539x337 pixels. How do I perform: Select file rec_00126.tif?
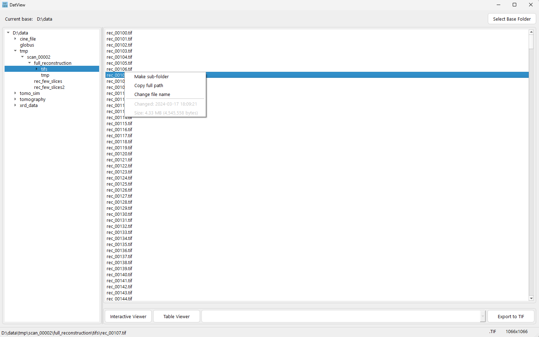pyautogui.click(x=119, y=190)
